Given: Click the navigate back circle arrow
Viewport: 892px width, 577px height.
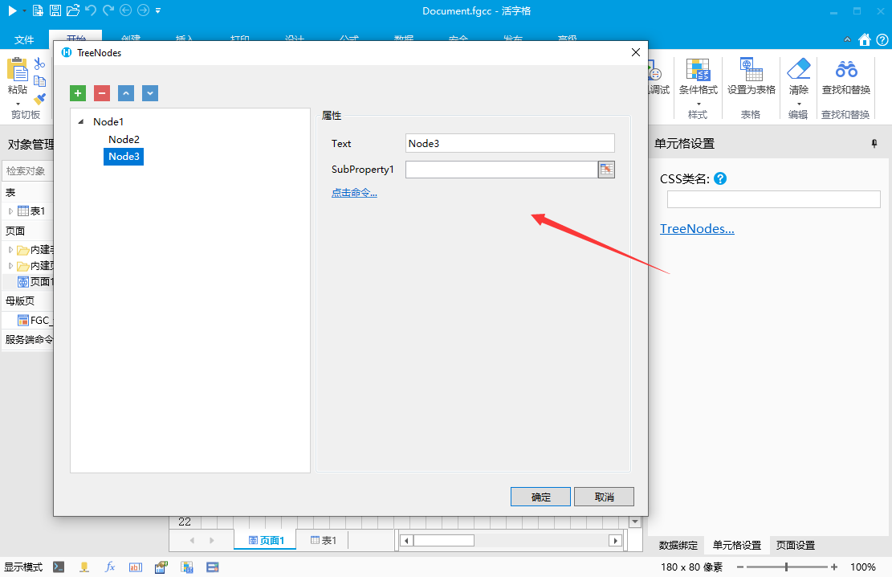Looking at the screenshot, I should pyautogui.click(x=126, y=10).
